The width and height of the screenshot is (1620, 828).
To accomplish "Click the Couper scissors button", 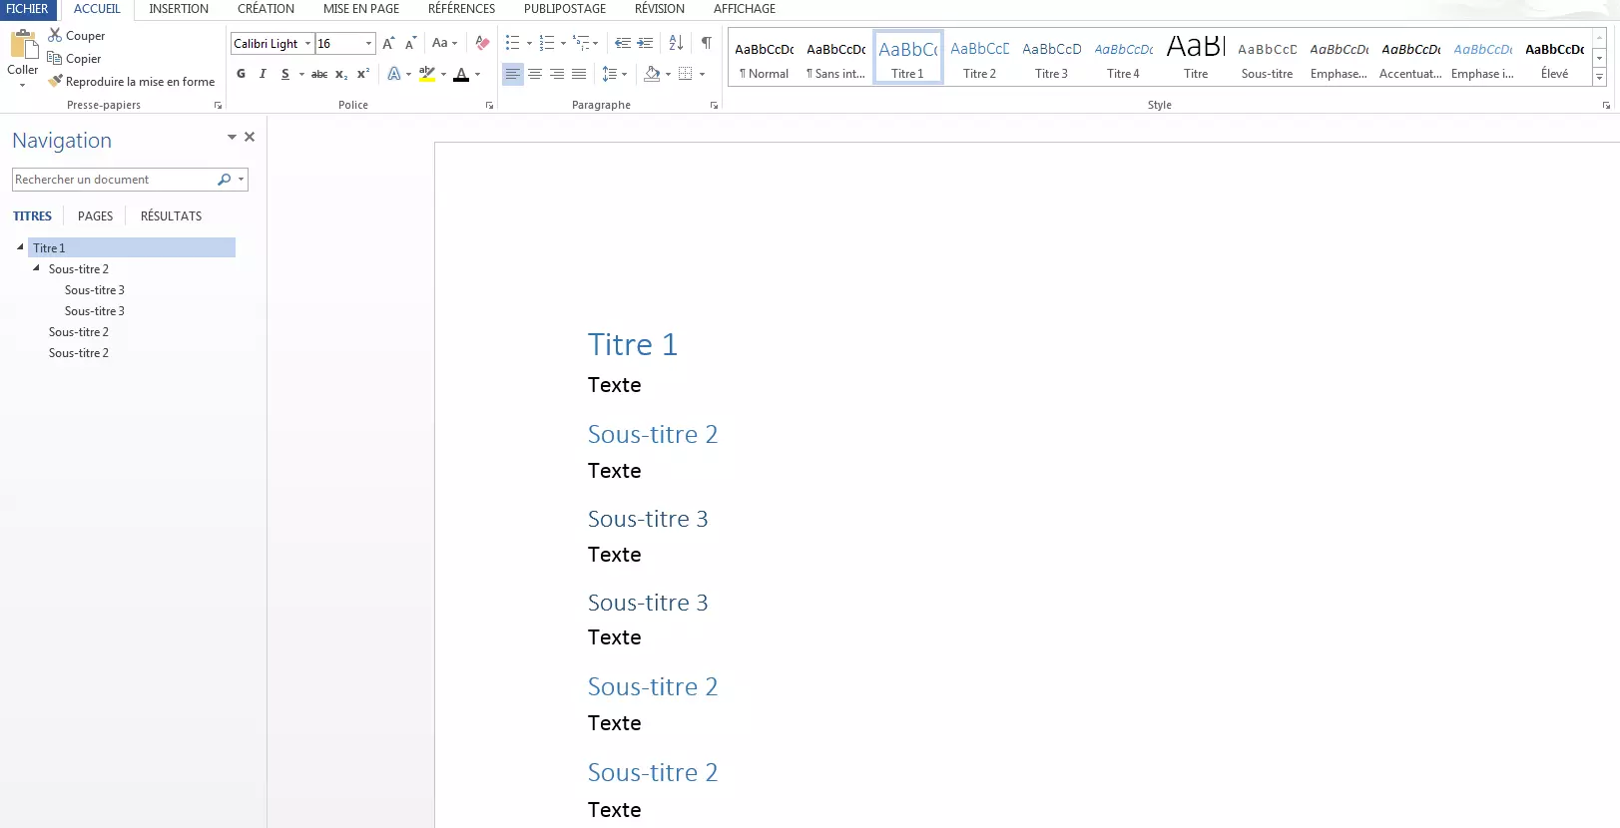I will pyautogui.click(x=76, y=35).
